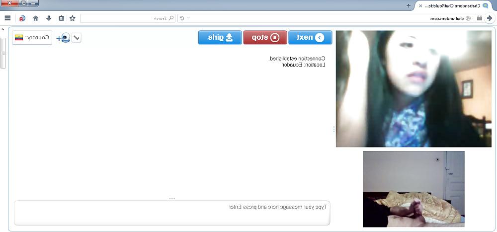This screenshot has width=497, height=232.
Task: Go to the home page icon
Action: pyautogui.click(x=35, y=18)
